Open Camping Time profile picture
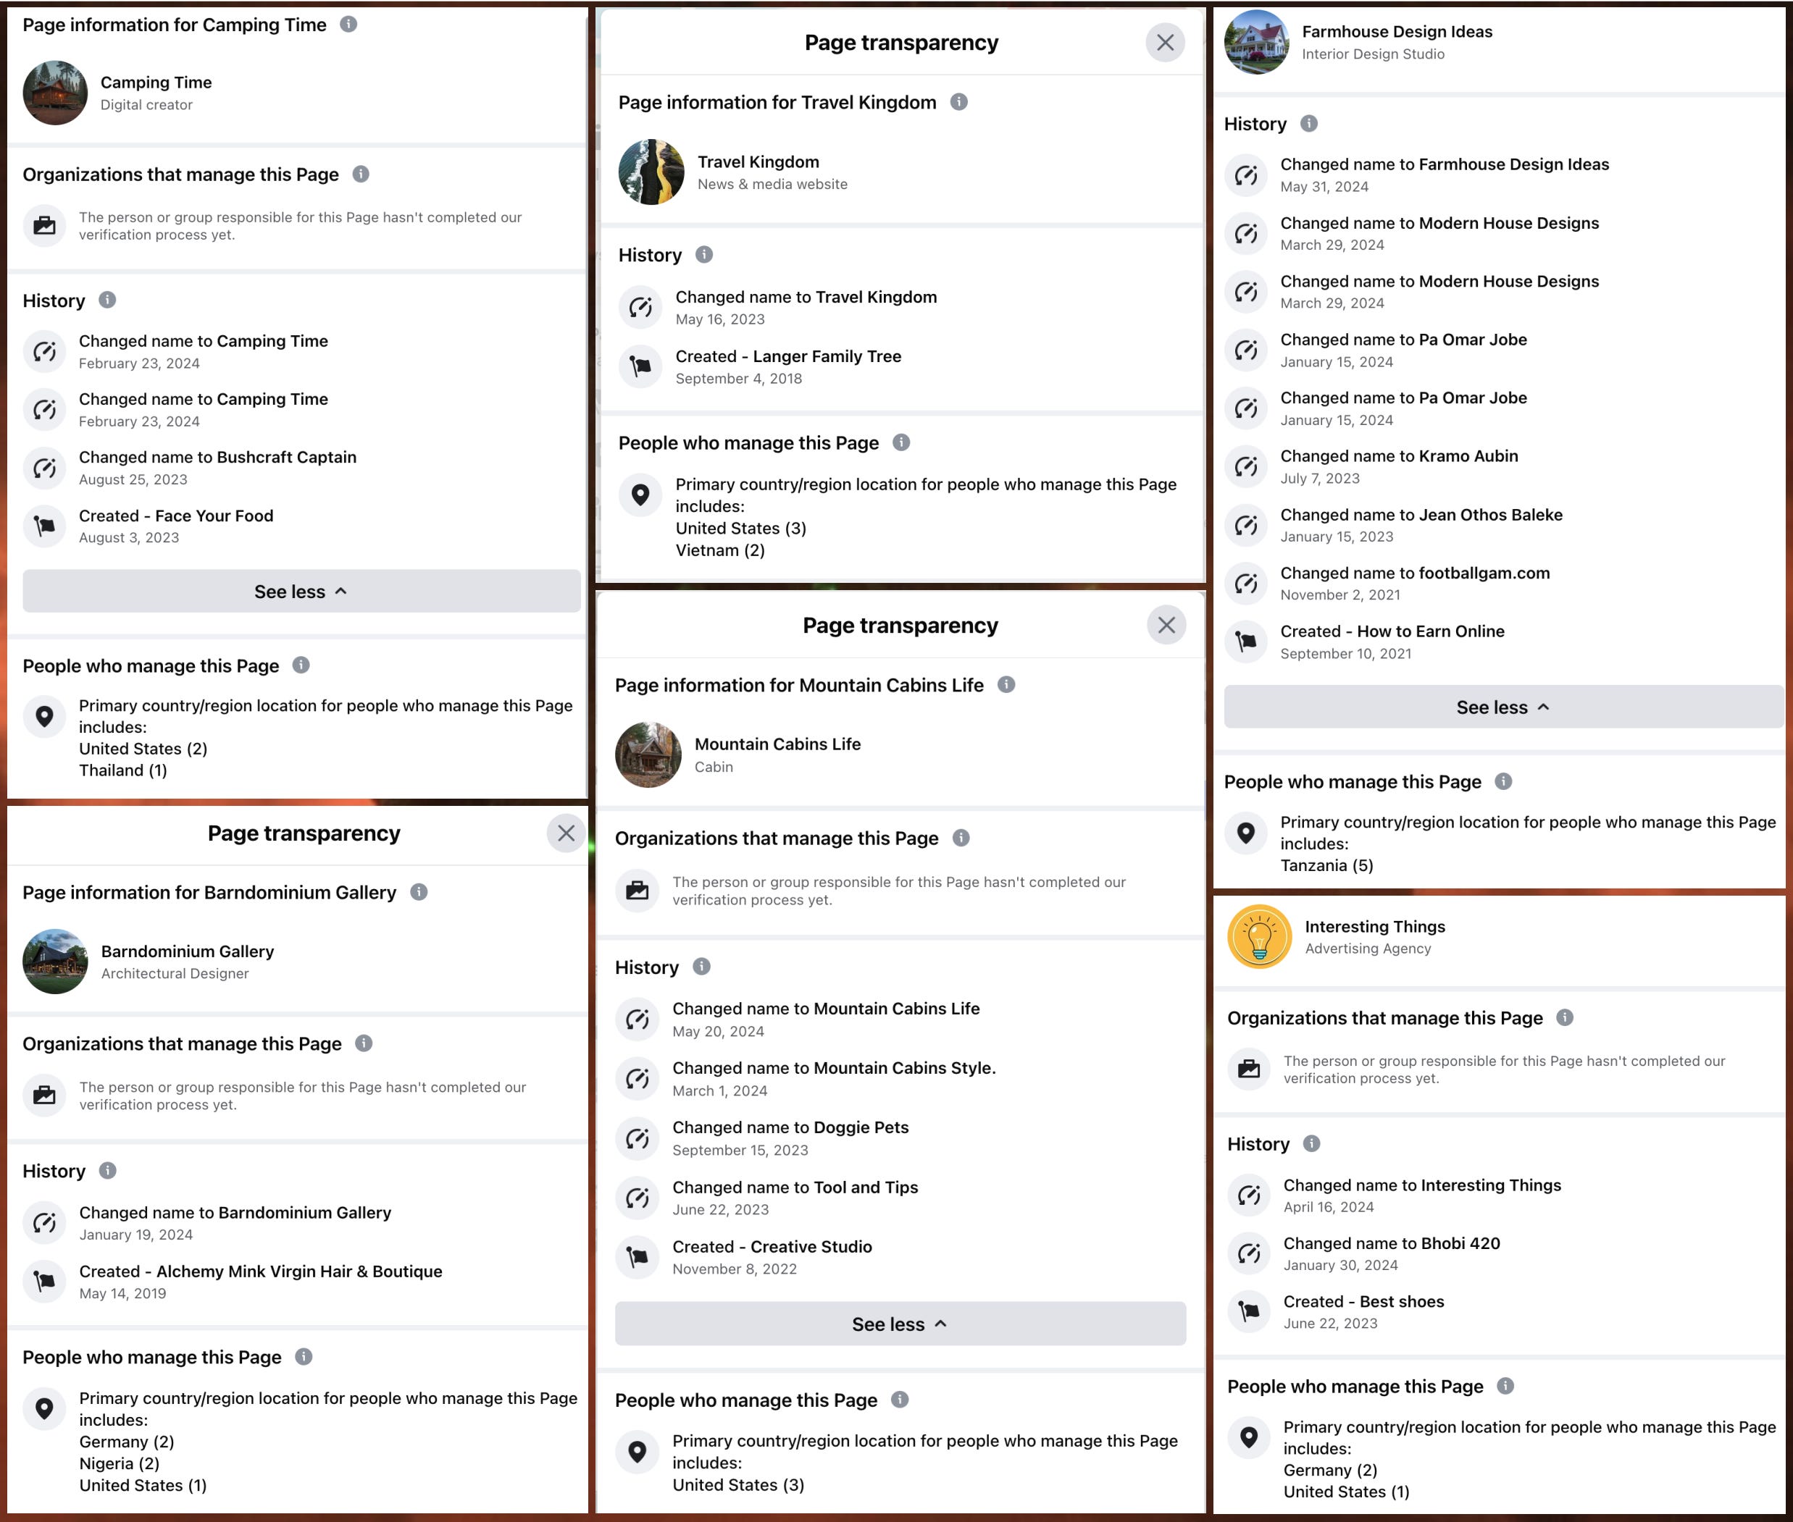The height and width of the screenshot is (1522, 1793). click(55, 93)
